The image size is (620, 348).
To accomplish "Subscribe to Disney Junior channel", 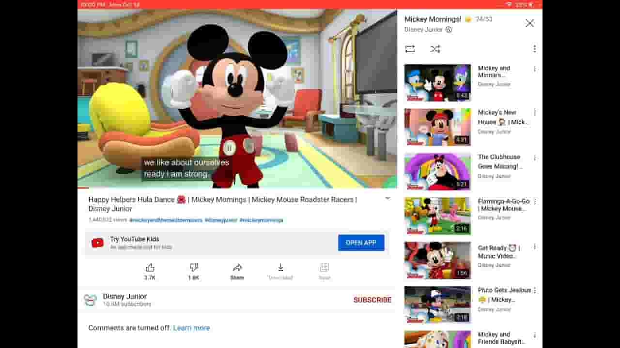I will click(x=372, y=300).
